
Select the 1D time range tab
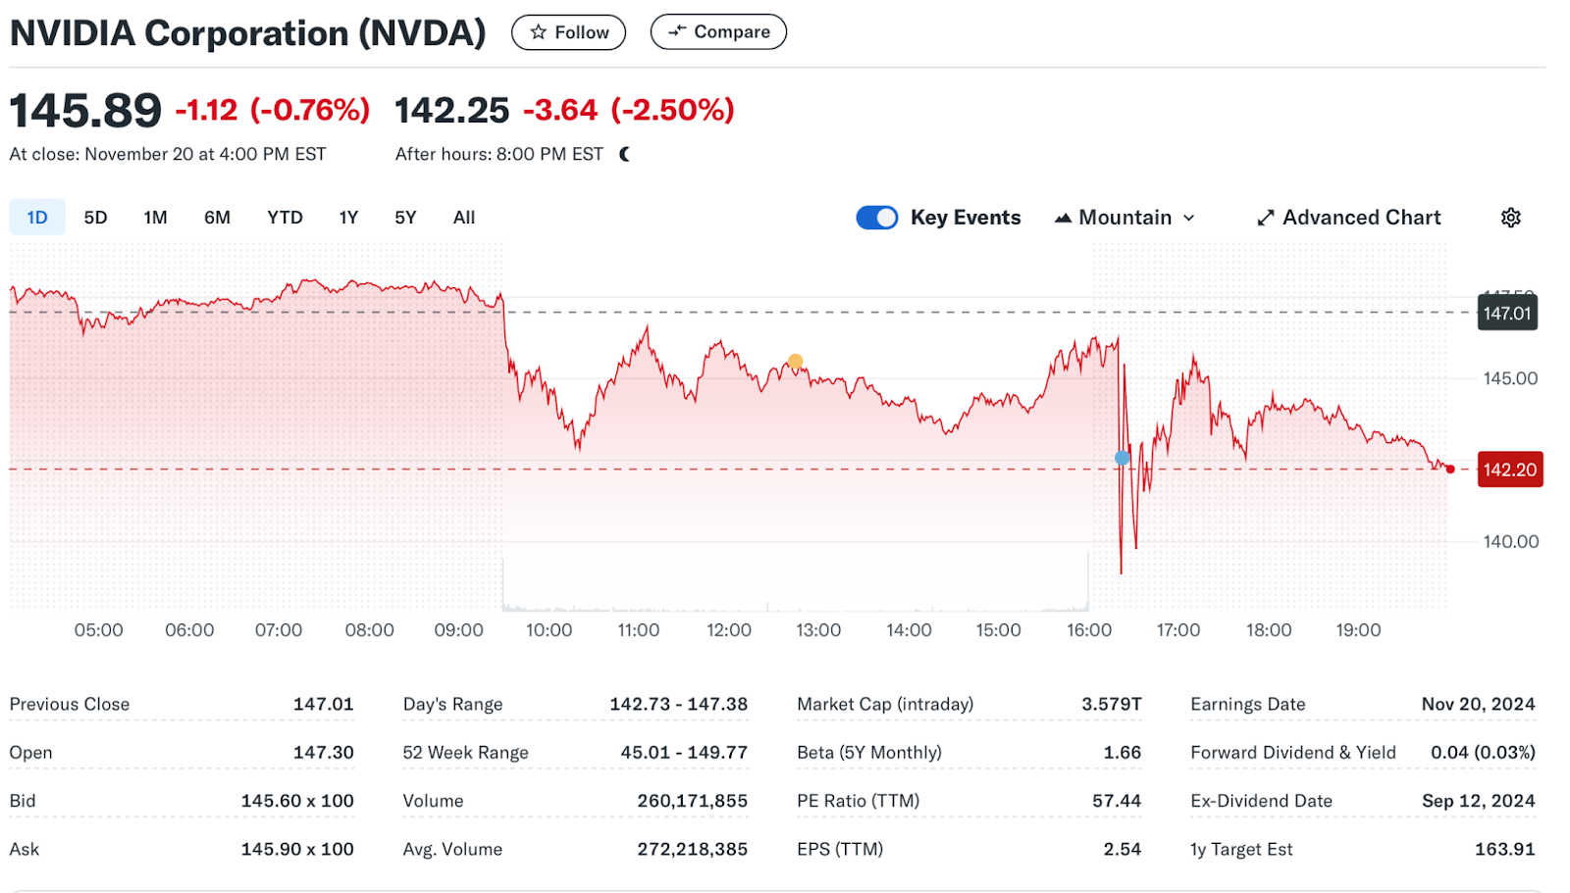pyautogui.click(x=37, y=218)
